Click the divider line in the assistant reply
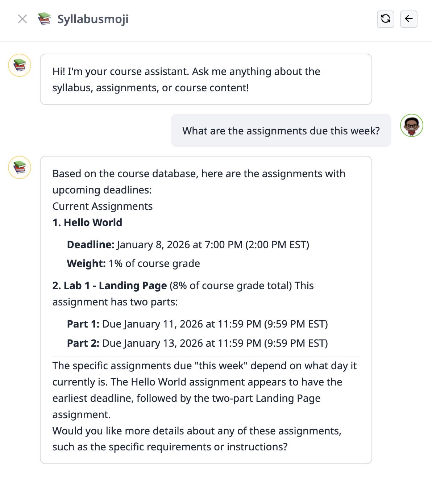 206,355
